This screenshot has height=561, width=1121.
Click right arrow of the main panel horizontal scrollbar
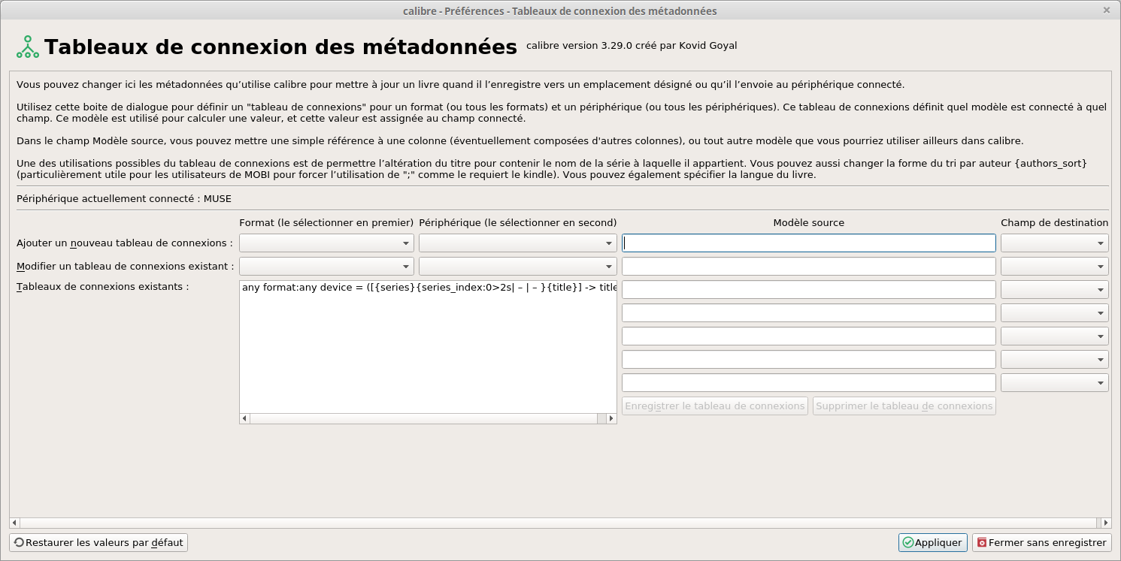pos(1105,522)
